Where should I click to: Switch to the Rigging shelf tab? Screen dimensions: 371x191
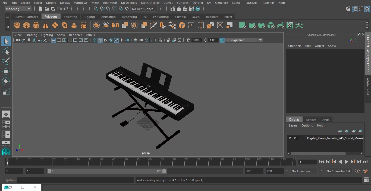pos(89,17)
